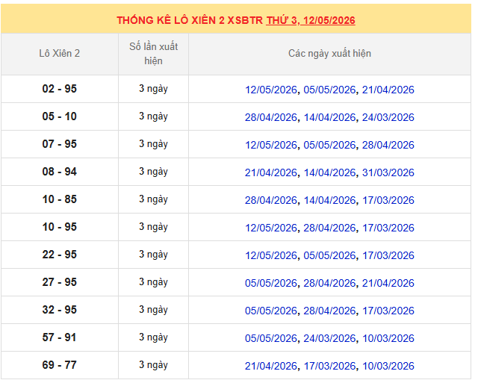The height and width of the screenshot is (383, 478).
Task: Click date 28/04/2026 in the 27 - 95 row
Action: click(329, 283)
